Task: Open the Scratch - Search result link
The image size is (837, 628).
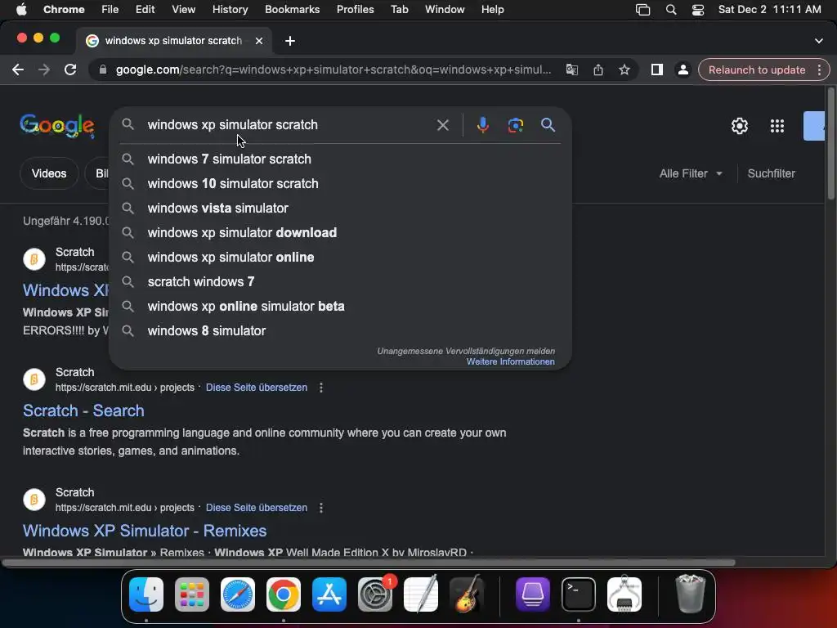Action: pyautogui.click(x=84, y=410)
